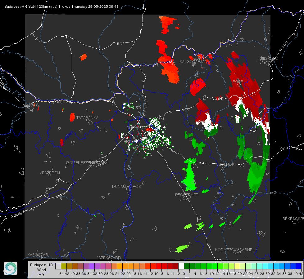Image resolution: width=304 pixels, height=279 pixels.
Task: Click the VESZPRÉM city label
Action: point(50,173)
